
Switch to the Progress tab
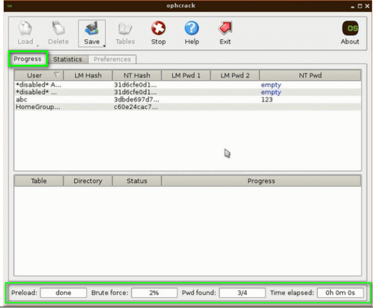click(x=28, y=58)
